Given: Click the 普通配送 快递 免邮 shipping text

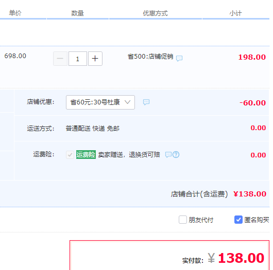Looking at the screenshot, I should click(92, 129).
